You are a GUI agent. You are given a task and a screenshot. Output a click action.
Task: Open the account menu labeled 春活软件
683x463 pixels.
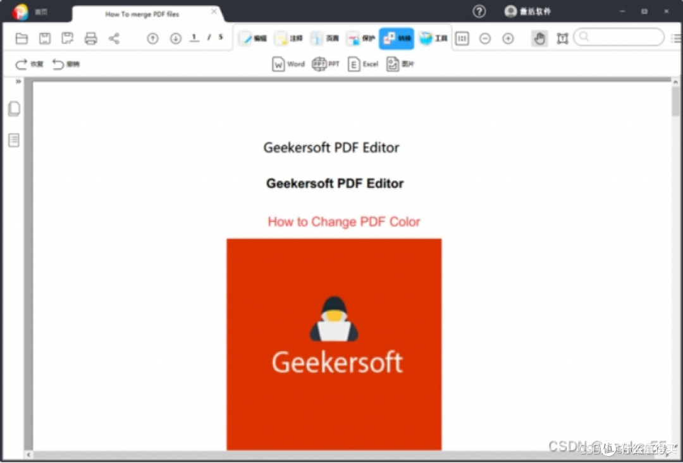pyautogui.click(x=528, y=11)
